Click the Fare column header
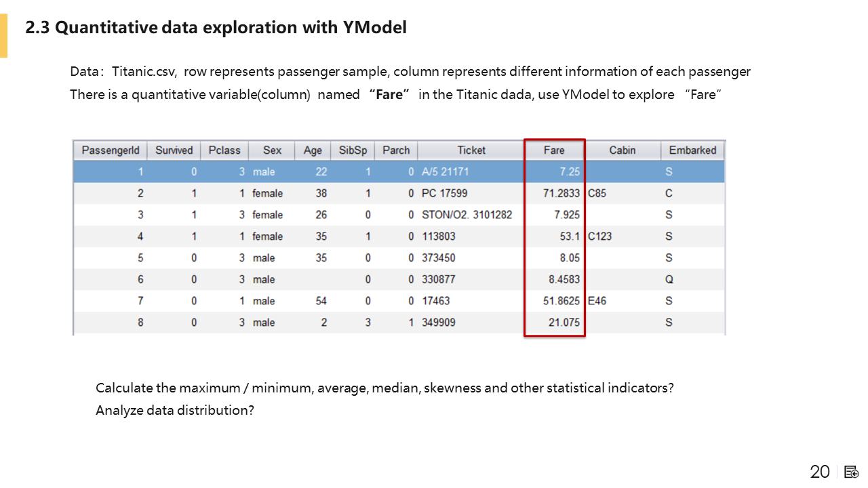This screenshot has height=488, width=868. tap(554, 150)
